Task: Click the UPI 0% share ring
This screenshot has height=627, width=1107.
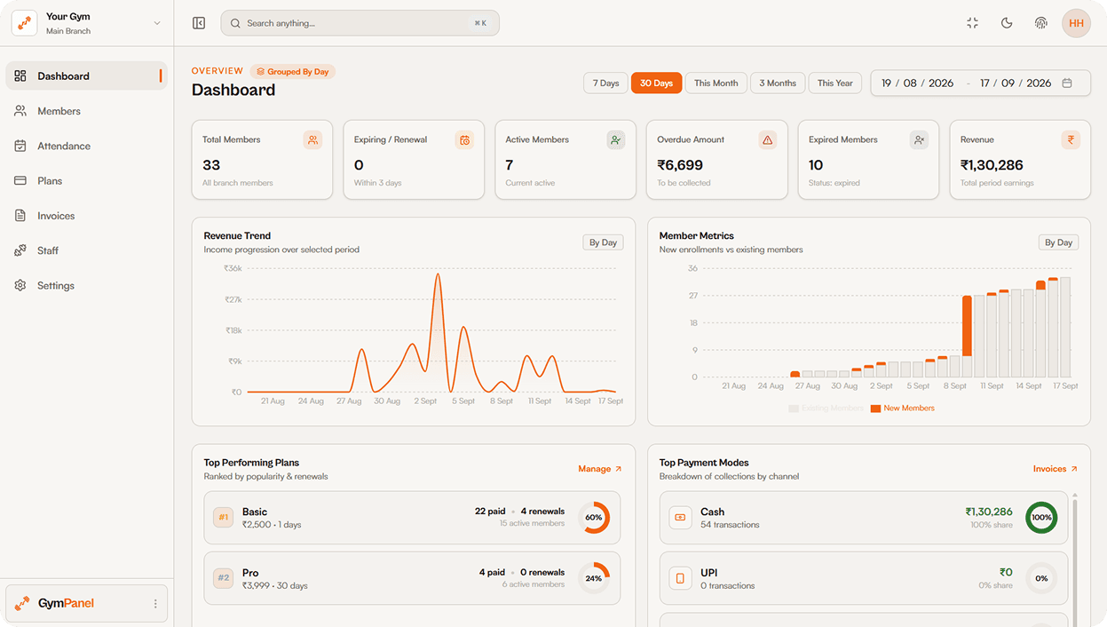Action: [1041, 578]
